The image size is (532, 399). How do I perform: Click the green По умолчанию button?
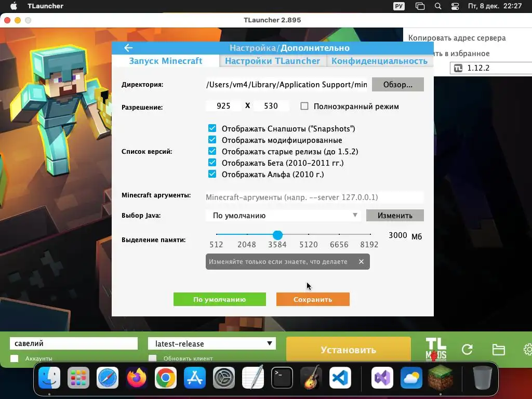220,300
